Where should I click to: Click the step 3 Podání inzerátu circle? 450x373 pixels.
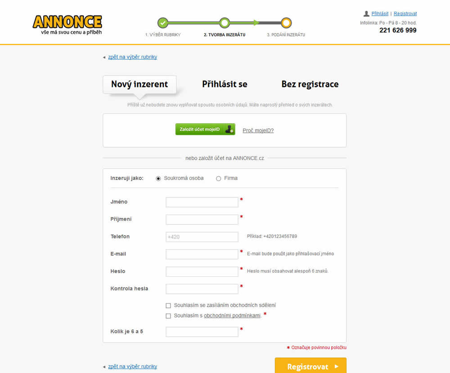tap(286, 22)
